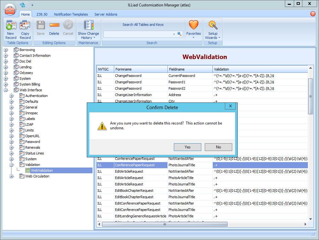
Task: Click the horizontal scrollbar below the table
Action: (x=164, y=224)
